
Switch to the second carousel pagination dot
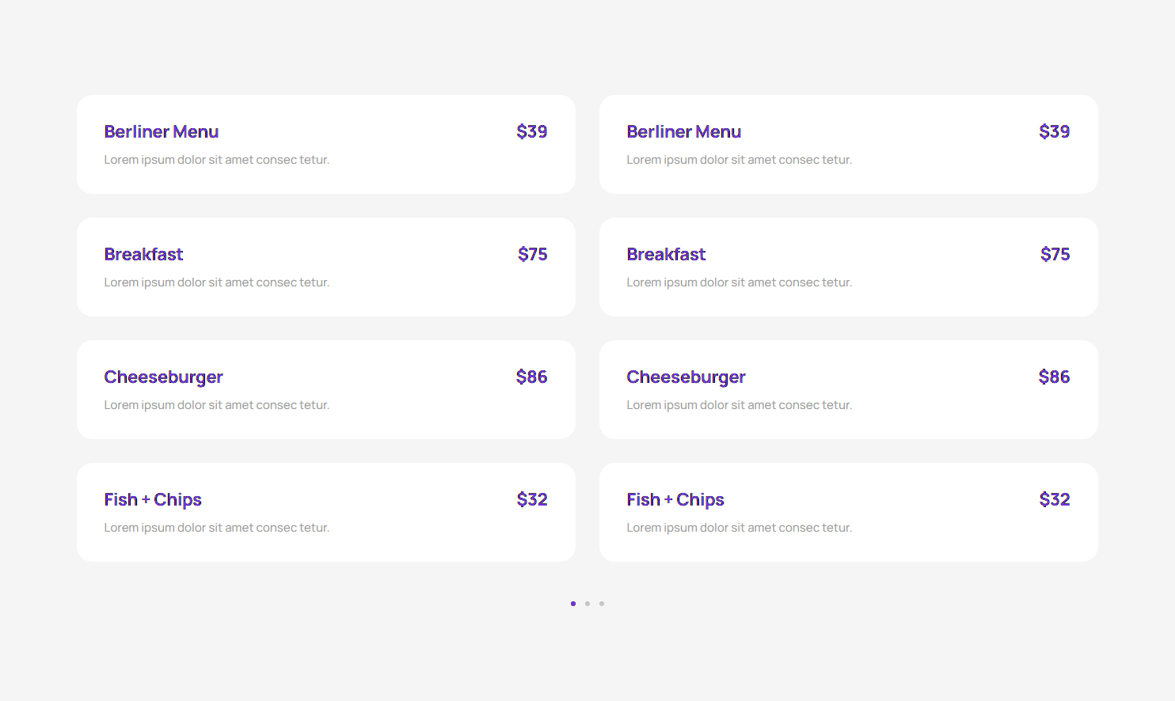[587, 604]
